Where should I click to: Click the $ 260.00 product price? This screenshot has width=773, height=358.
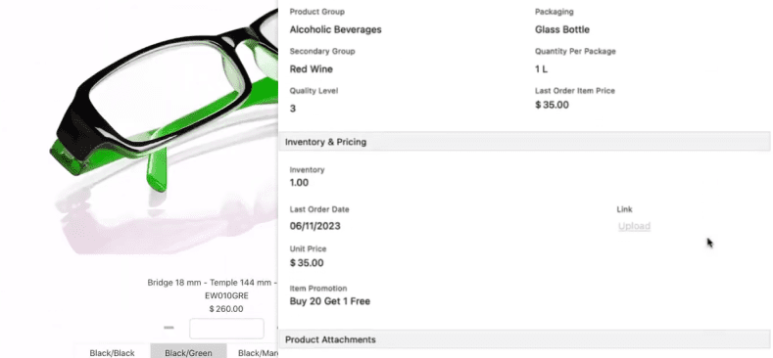click(x=226, y=309)
